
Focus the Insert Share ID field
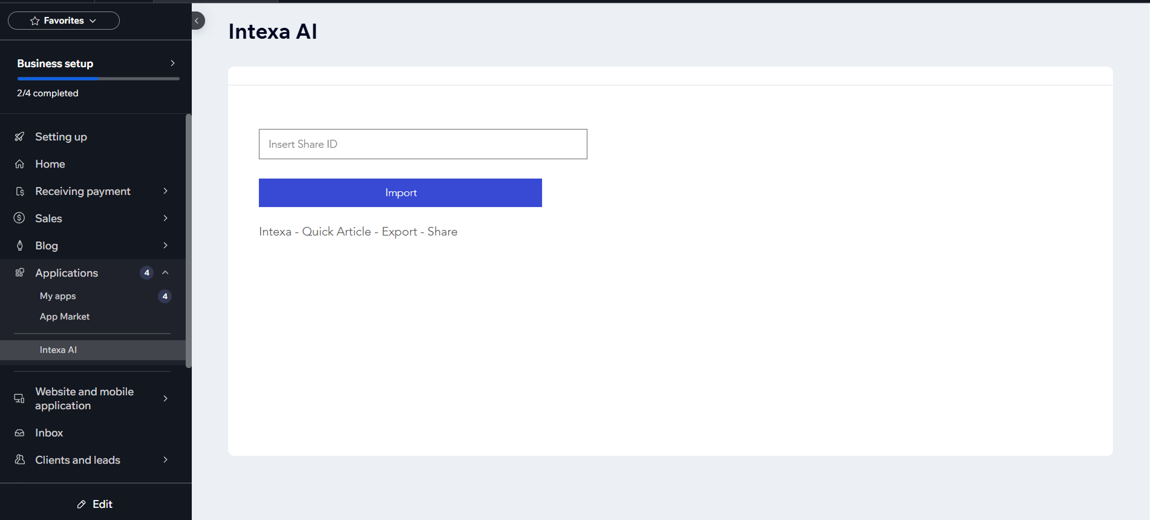[x=422, y=144]
